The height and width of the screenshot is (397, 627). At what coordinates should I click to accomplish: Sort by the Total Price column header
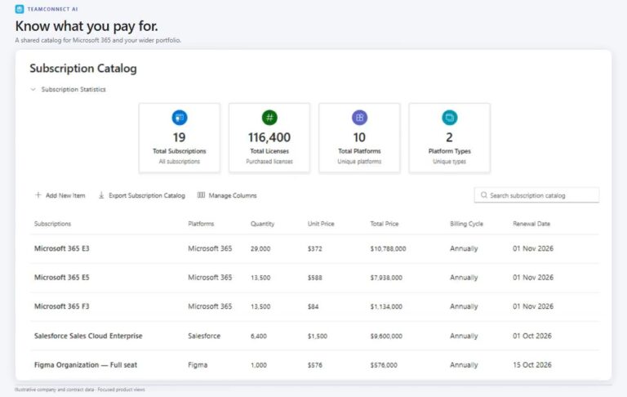pos(385,224)
